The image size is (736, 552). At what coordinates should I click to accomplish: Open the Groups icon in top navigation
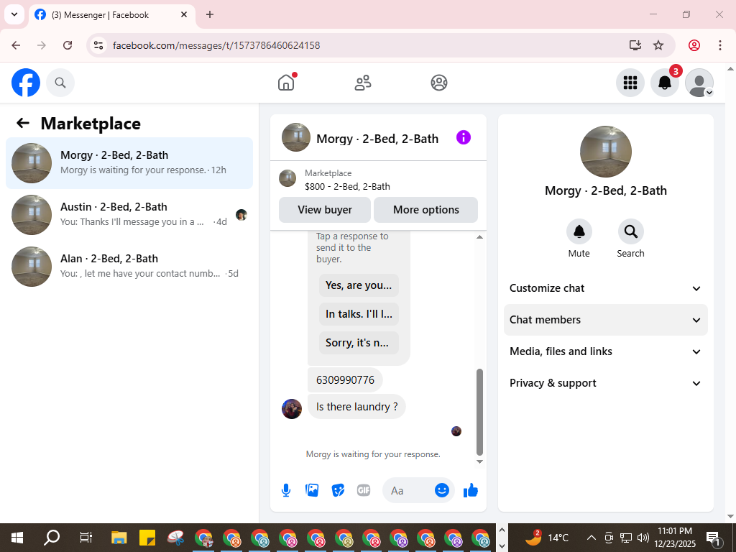click(439, 83)
